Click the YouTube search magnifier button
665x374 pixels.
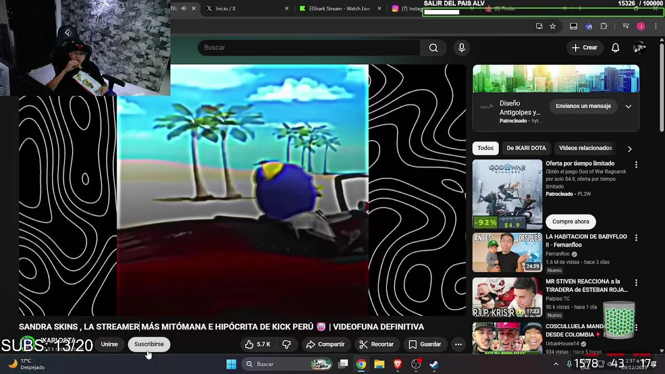[x=433, y=48]
